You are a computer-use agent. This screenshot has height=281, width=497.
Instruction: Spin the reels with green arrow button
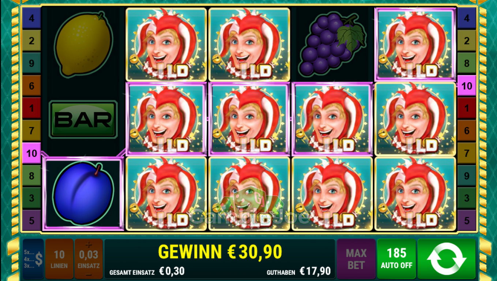click(446, 259)
